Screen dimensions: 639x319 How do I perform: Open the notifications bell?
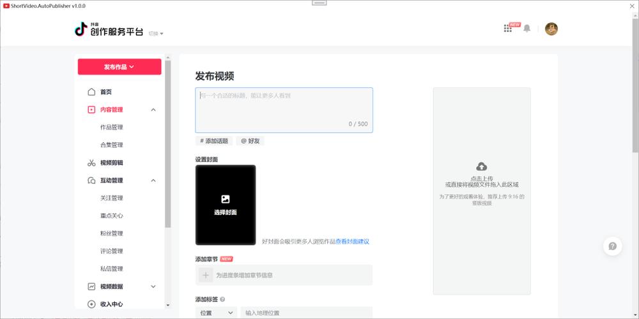pyautogui.click(x=527, y=29)
